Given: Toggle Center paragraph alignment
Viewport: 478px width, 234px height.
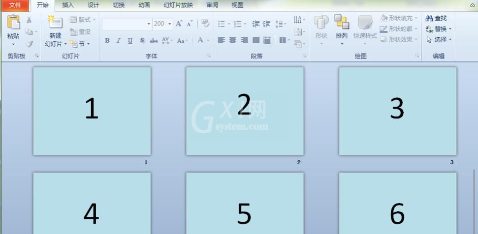Looking at the screenshot, I should (233, 40).
